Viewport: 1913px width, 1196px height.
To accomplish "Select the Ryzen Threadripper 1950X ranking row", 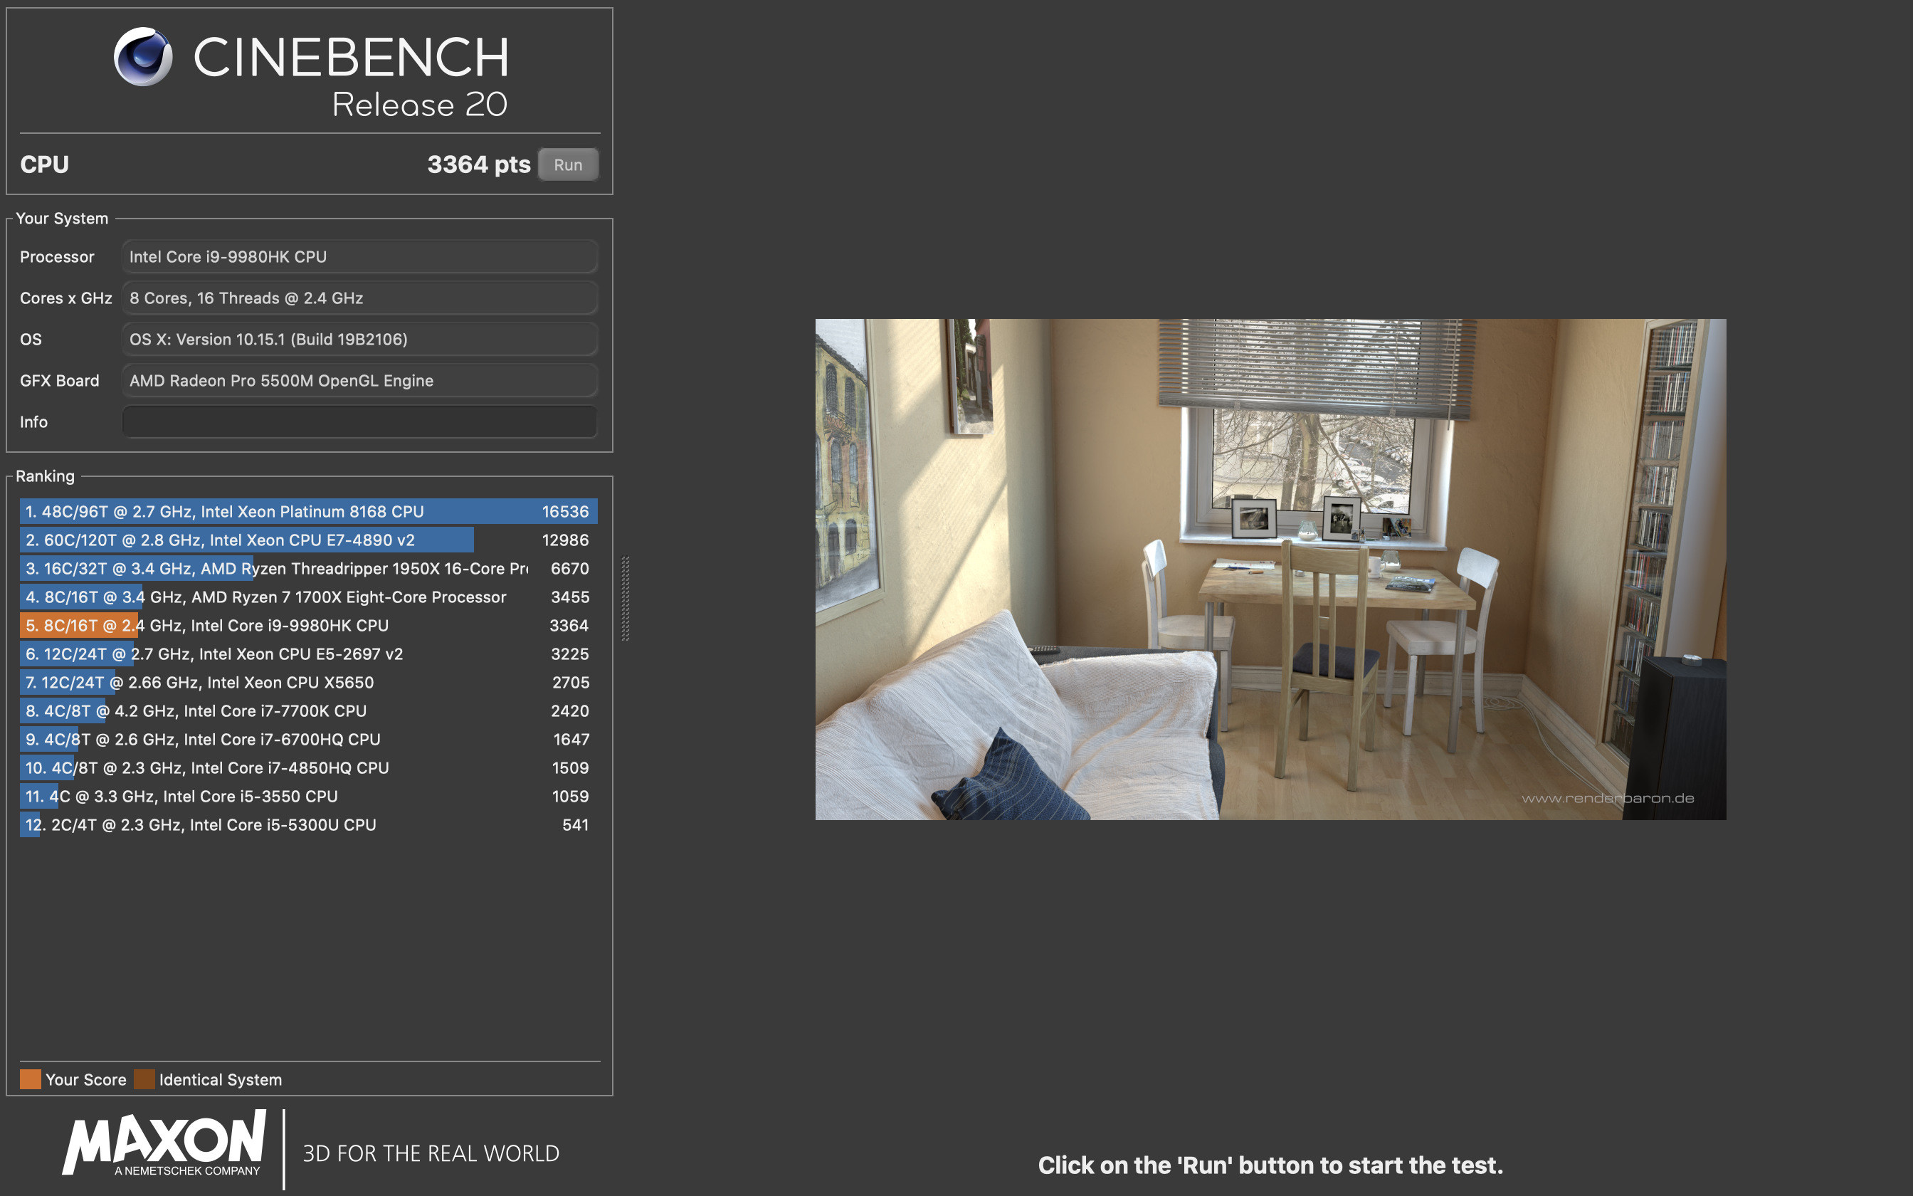I will tap(308, 569).
